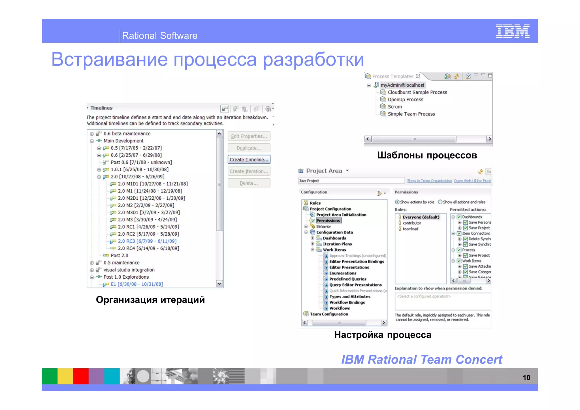Select Process Templates tab

click(393, 76)
